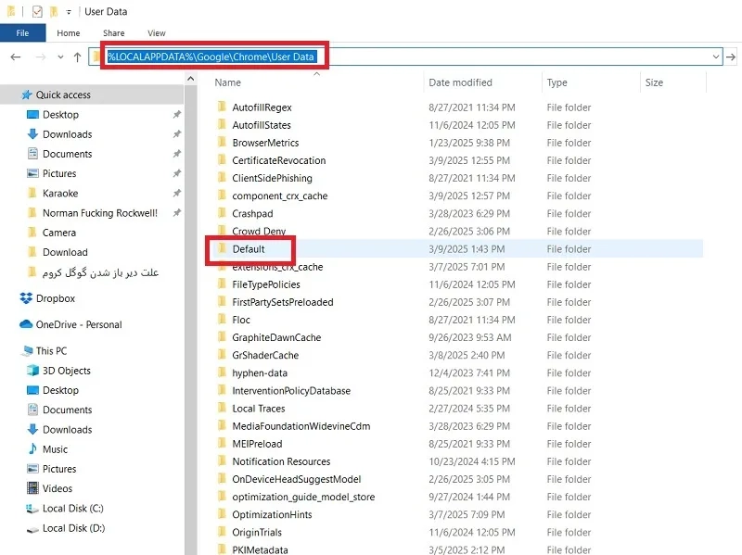Open Local Disk (C:) drive
742x555 pixels.
coord(73,509)
